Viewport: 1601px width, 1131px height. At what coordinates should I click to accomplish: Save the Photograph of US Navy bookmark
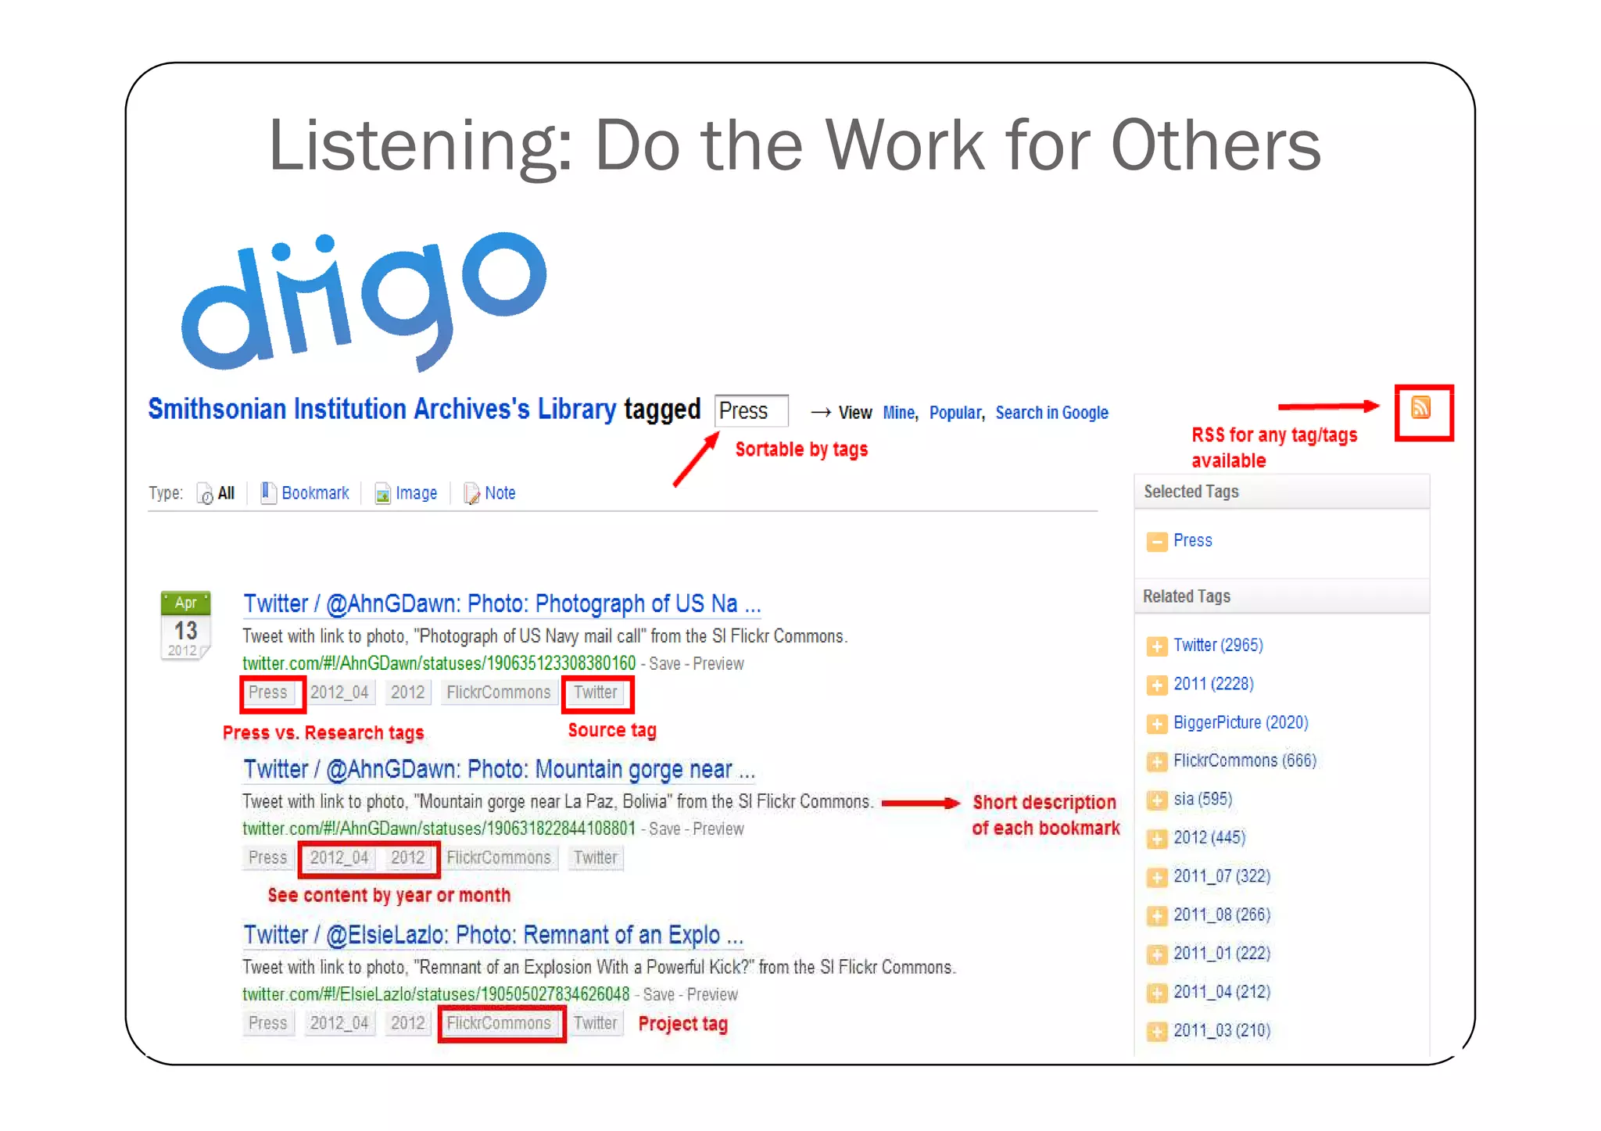click(x=664, y=664)
